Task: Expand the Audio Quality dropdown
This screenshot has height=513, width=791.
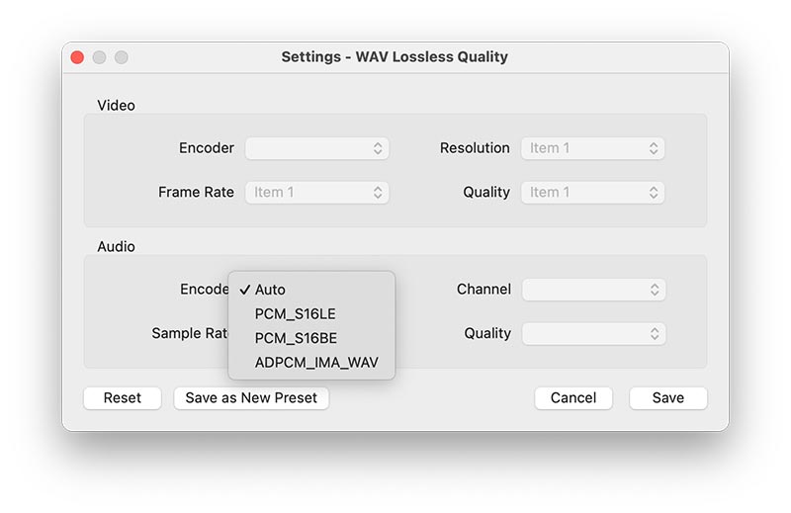Action: point(593,333)
